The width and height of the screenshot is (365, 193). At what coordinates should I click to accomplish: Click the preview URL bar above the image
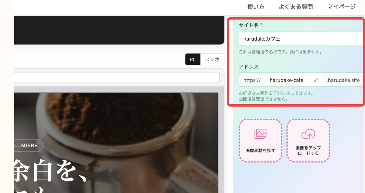coord(117,78)
